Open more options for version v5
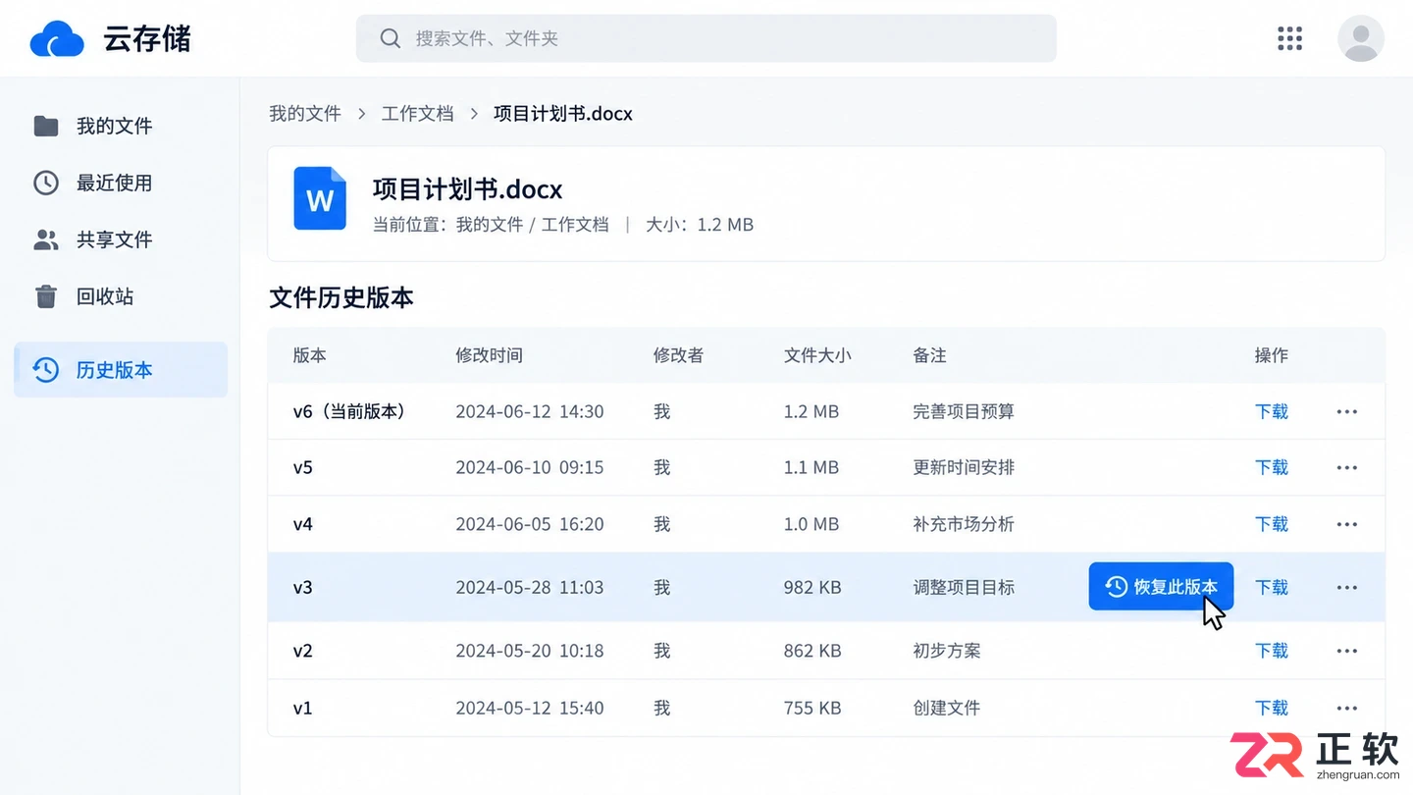1413x795 pixels. 1347,468
